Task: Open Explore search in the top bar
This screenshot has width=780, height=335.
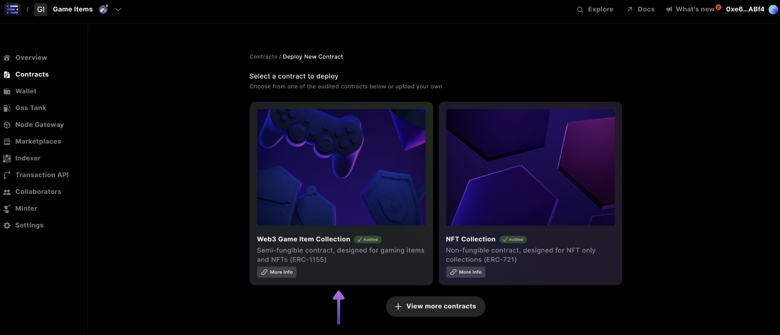Action: (x=595, y=9)
